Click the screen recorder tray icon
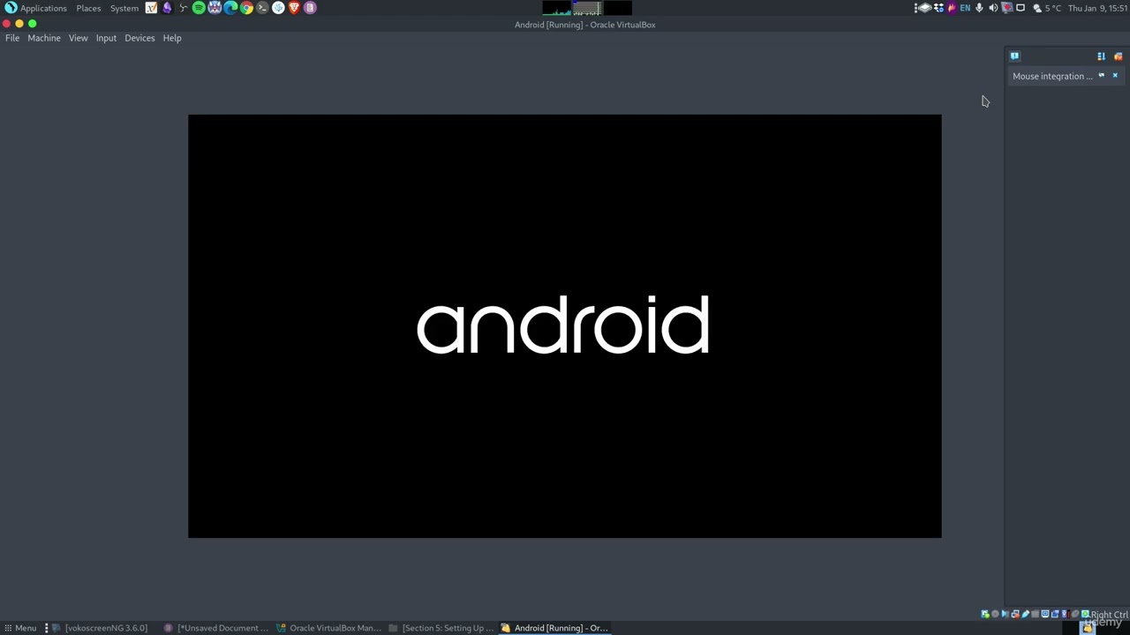 pos(1007,8)
